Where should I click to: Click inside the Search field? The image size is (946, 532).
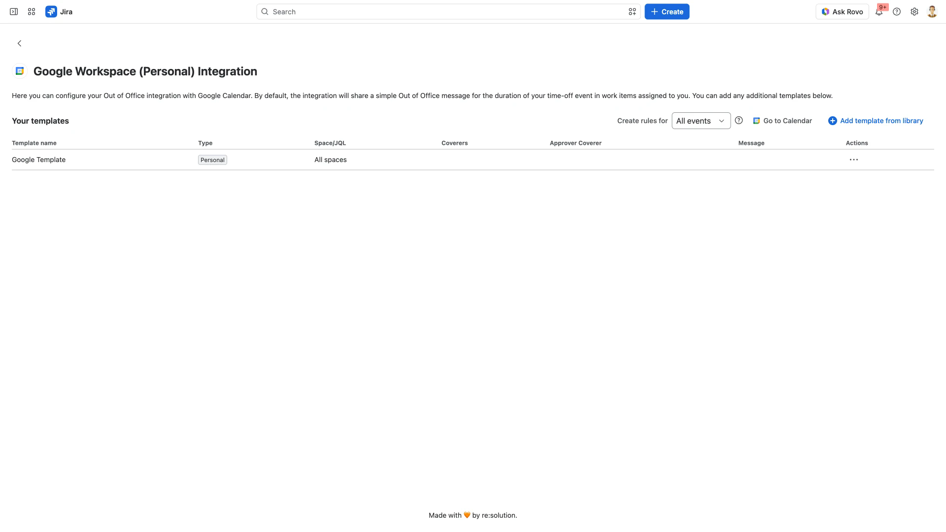pos(448,12)
